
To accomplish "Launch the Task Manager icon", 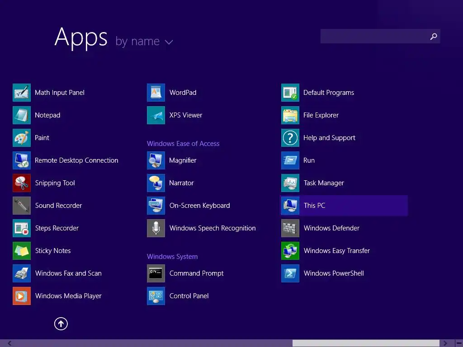I will click(x=290, y=183).
